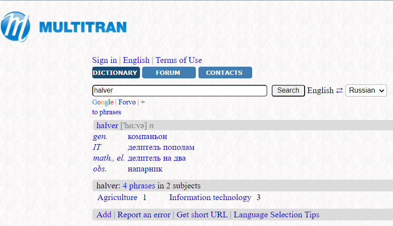
Task: Click the 'halver' headword link
Action: [107, 126]
